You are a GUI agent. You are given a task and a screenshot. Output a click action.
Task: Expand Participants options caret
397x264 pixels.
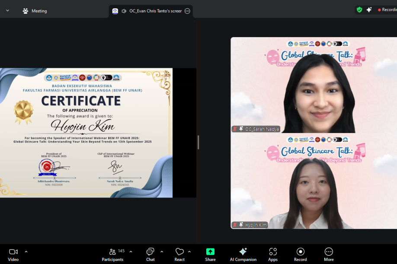click(131, 251)
